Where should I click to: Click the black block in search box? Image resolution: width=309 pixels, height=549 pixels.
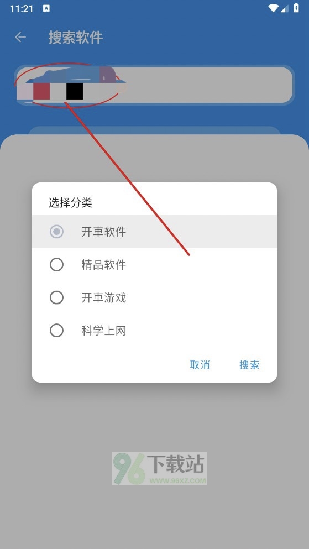tap(75, 91)
